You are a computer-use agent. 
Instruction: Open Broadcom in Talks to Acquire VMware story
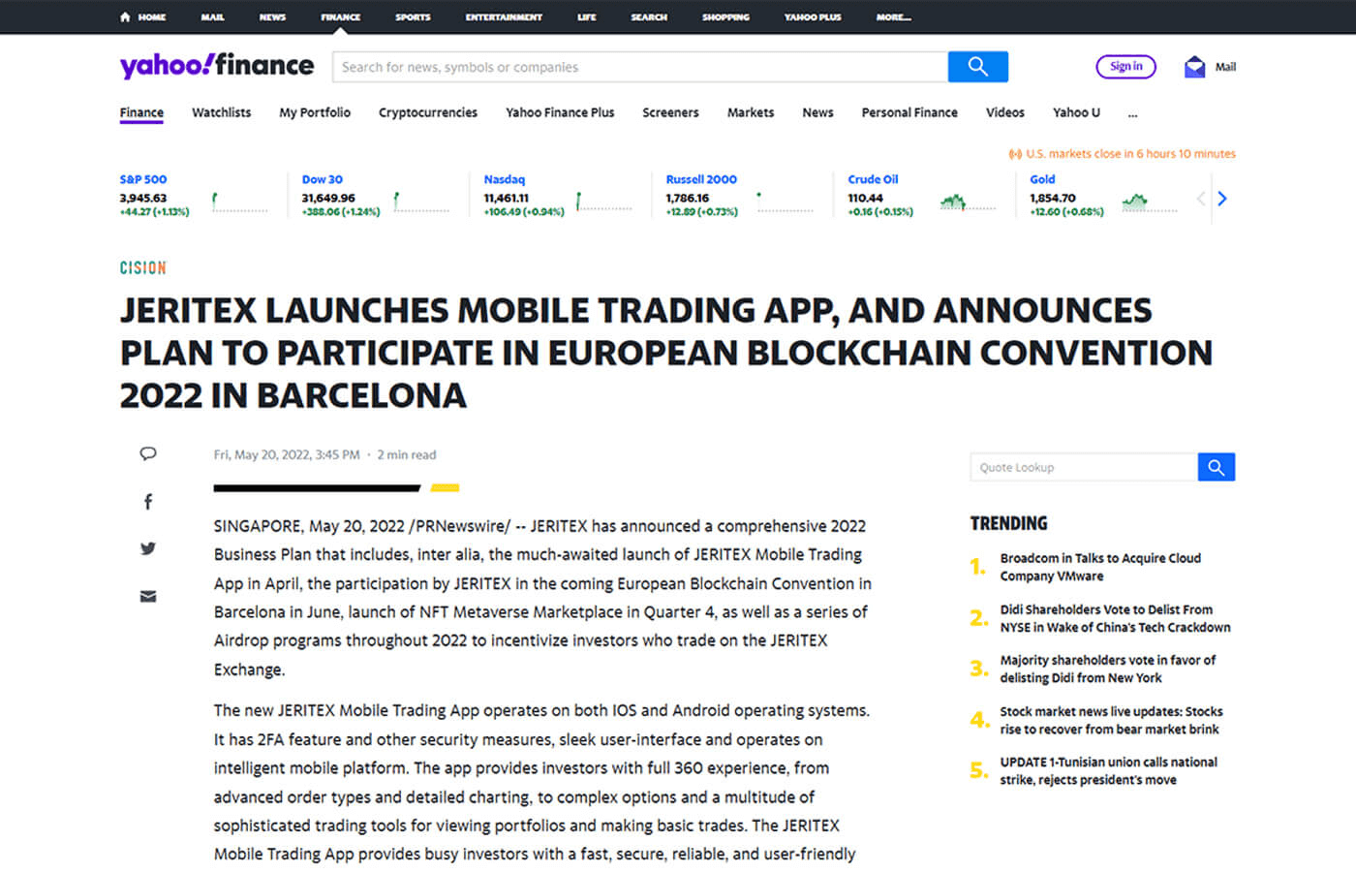point(1100,567)
